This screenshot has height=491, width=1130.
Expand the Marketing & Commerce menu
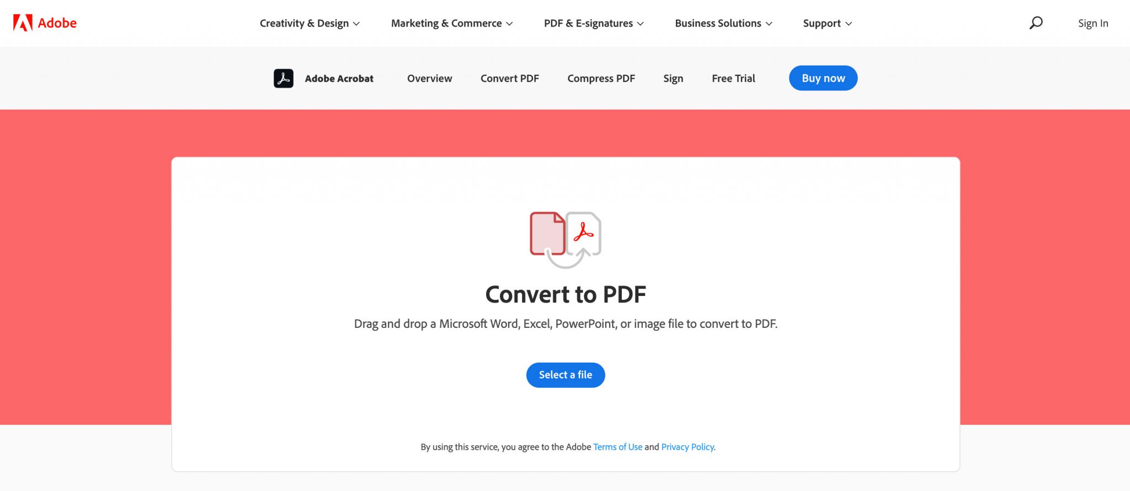(452, 23)
